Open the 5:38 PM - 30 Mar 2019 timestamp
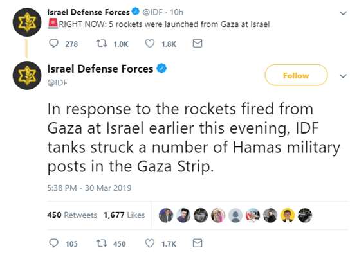Screen dimensions: 359x255 tap(89, 188)
